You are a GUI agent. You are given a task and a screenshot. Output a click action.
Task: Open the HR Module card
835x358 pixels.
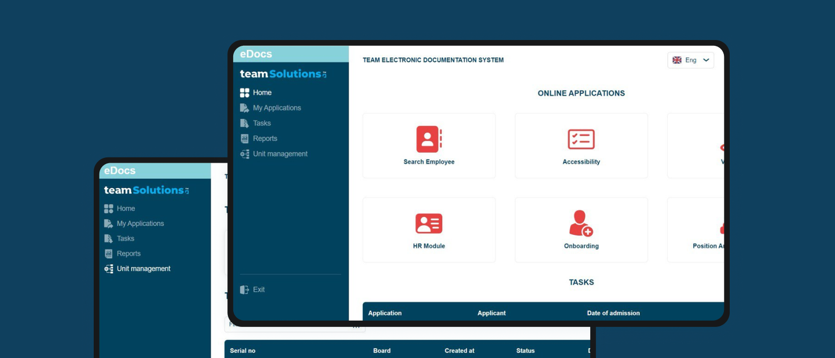click(x=429, y=230)
